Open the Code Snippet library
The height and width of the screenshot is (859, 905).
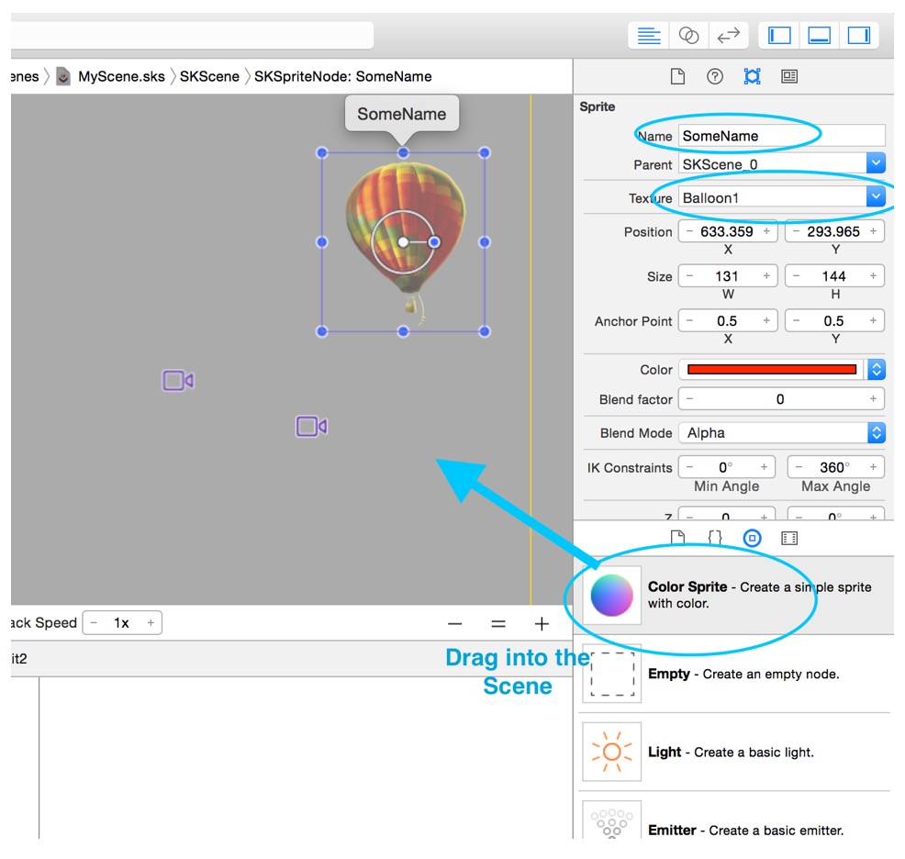pos(715,539)
